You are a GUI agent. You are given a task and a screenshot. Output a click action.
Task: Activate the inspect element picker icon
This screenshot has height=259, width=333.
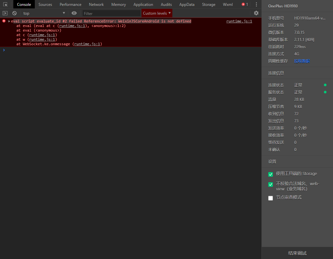(5, 5)
